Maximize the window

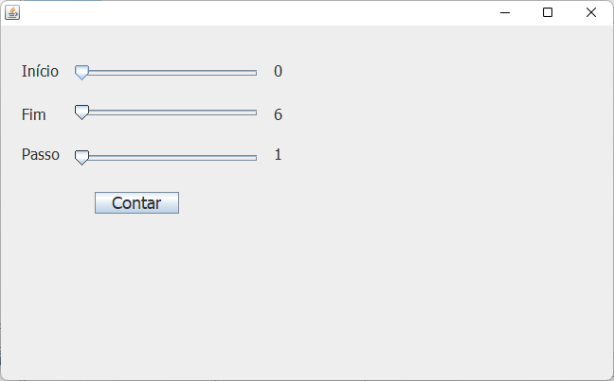pos(548,12)
